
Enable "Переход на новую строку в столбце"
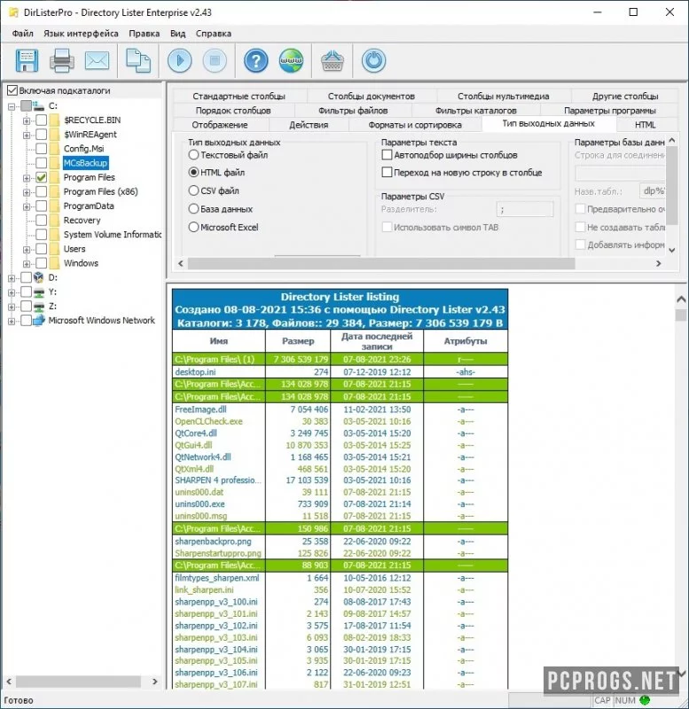click(x=387, y=172)
